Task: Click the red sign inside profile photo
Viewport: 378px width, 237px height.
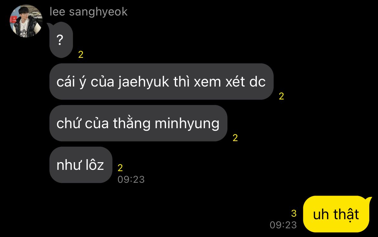Action: (13, 19)
